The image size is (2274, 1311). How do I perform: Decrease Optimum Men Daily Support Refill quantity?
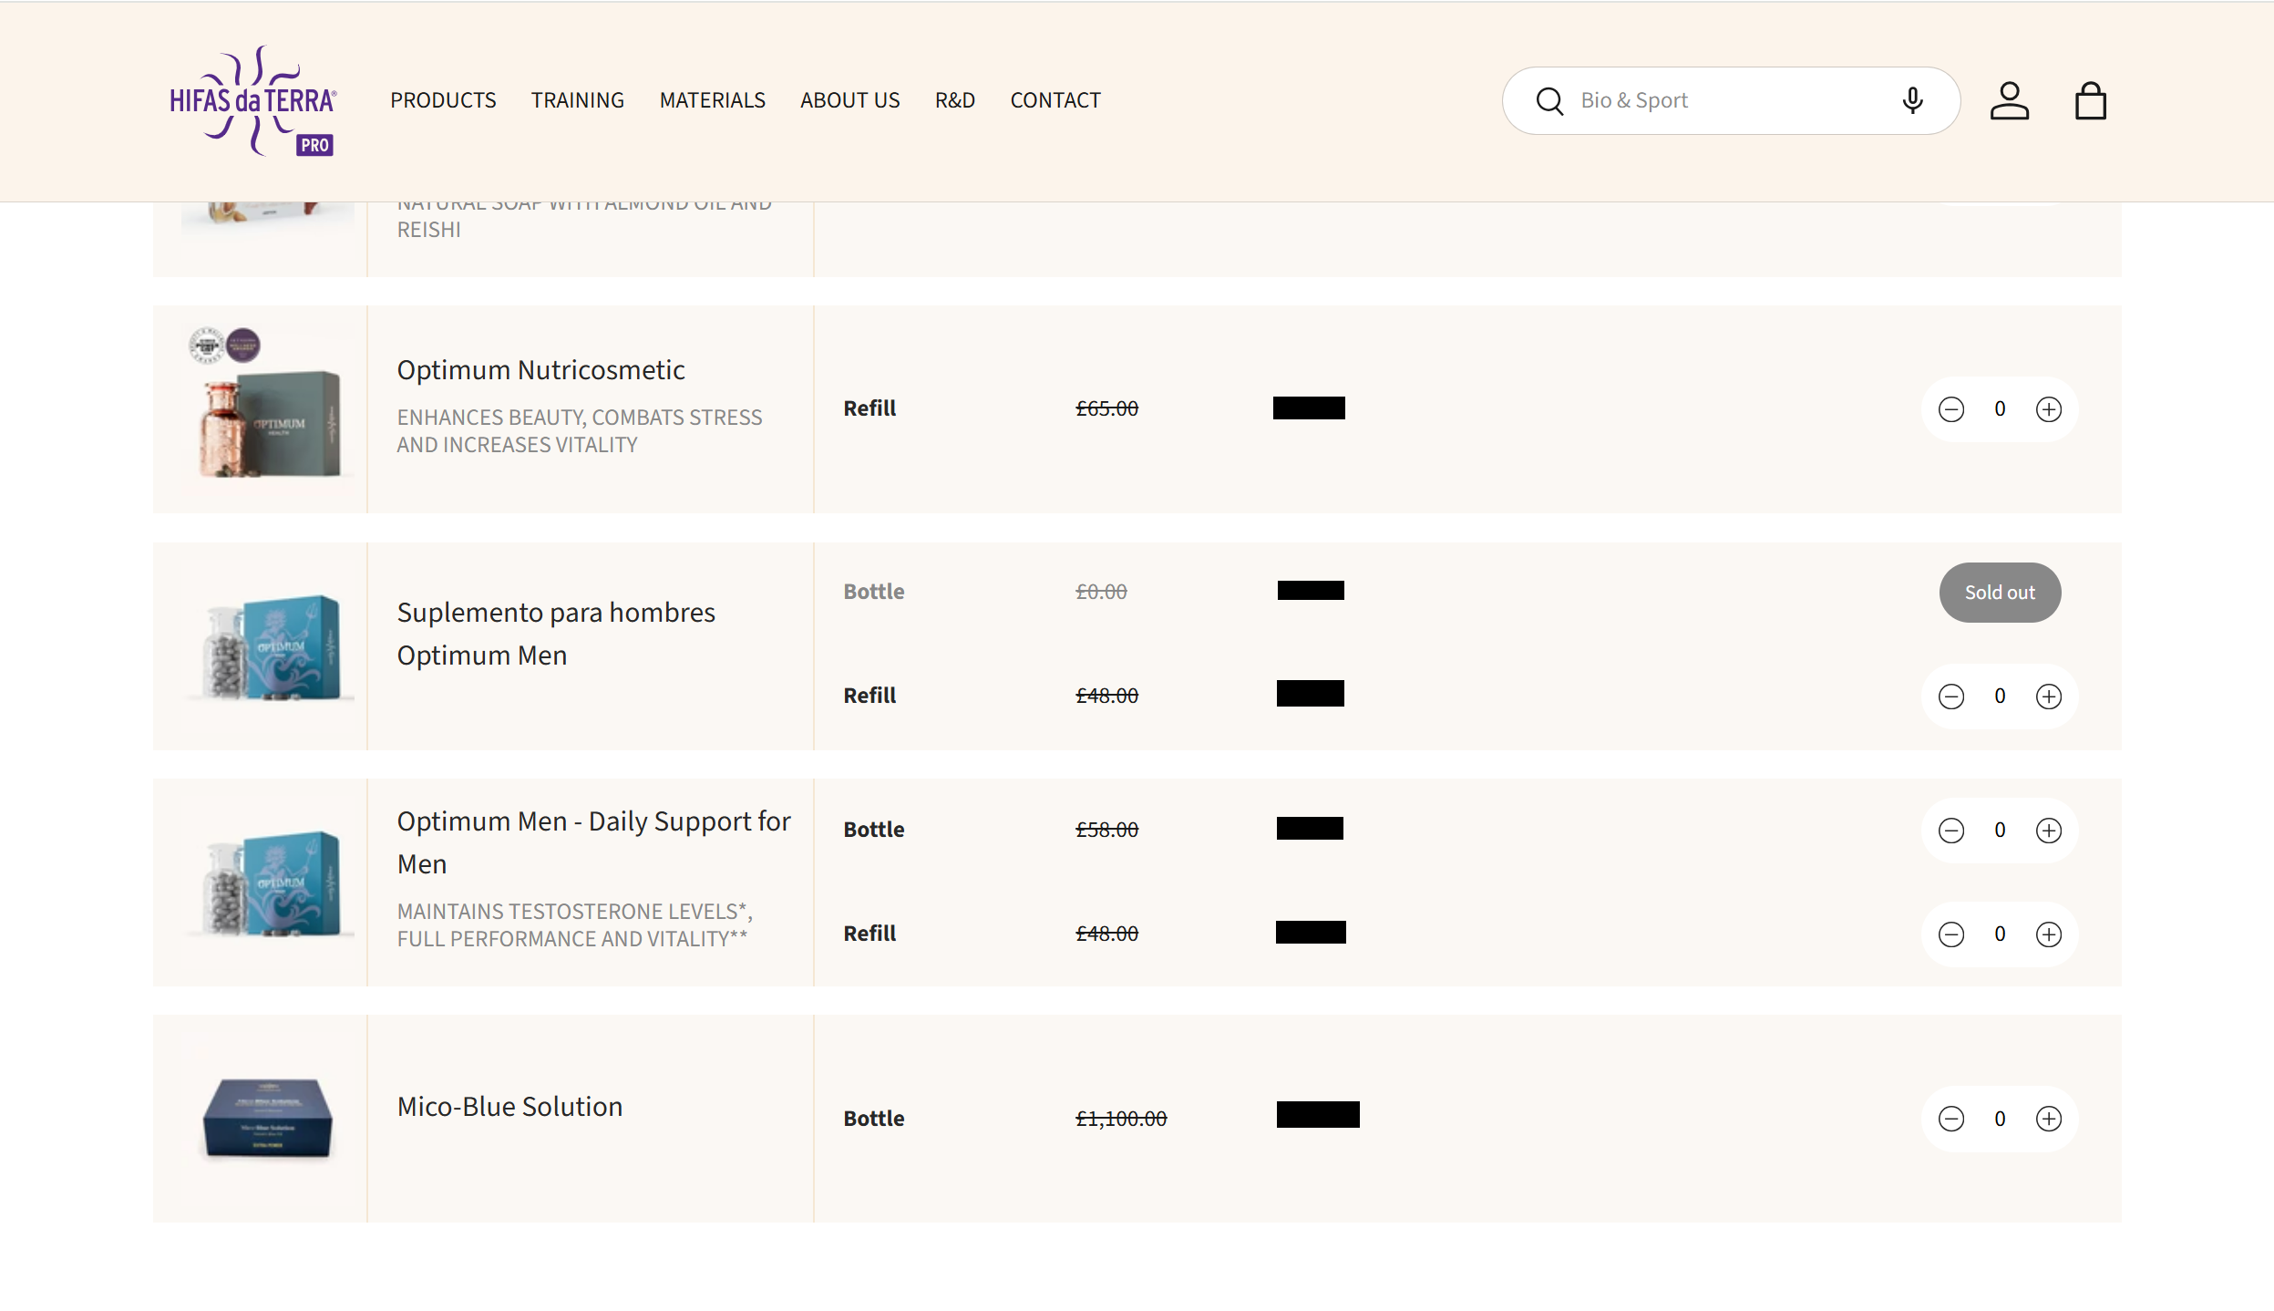pos(1950,934)
